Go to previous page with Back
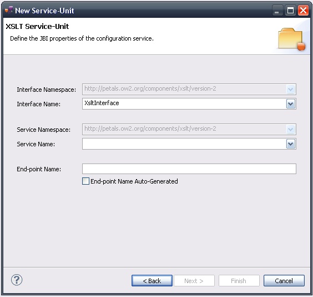Screen dimensions: 313x297 tap(152, 281)
